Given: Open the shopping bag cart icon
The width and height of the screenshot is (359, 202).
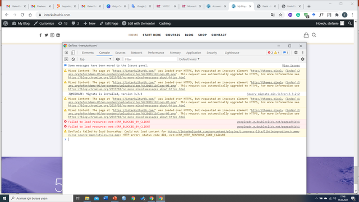Looking at the screenshot, I should click(x=306, y=35).
